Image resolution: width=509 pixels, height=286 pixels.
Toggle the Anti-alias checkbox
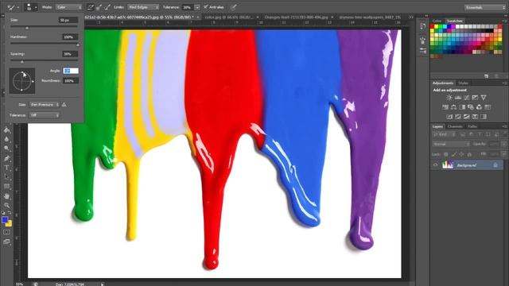(x=206, y=7)
